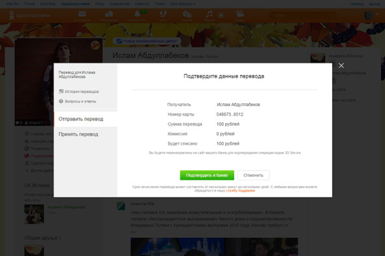Open 'Вопросы и ответы' help item

click(80, 101)
